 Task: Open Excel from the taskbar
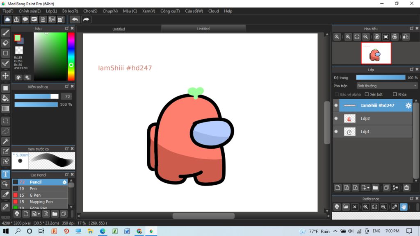pyautogui.click(x=115, y=231)
